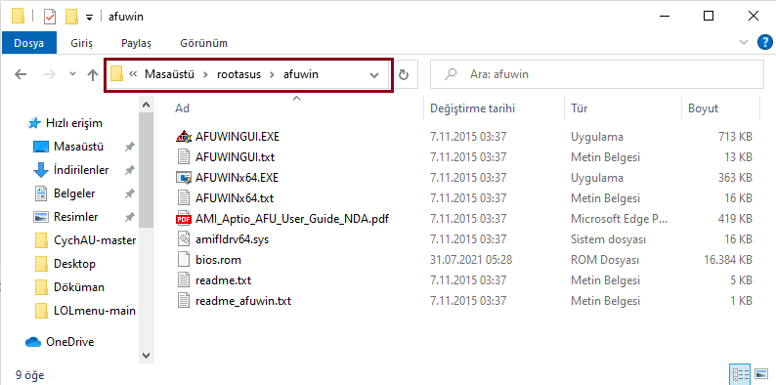776x385 pixels.
Task: Click the ROM Dosyası type cell
Action: pyautogui.click(x=605, y=260)
